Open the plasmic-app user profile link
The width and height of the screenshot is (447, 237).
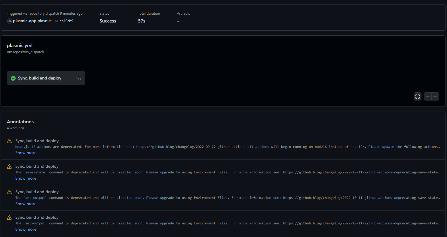(x=25, y=21)
